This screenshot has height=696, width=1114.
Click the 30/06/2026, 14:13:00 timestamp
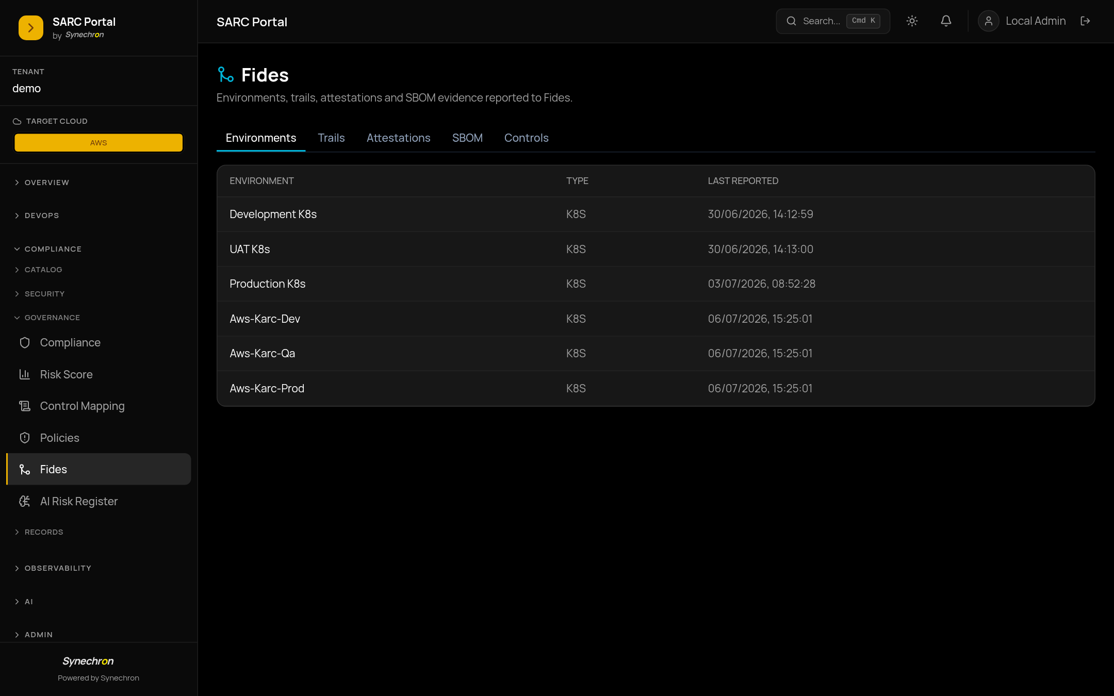pyautogui.click(x=760, y=249)
